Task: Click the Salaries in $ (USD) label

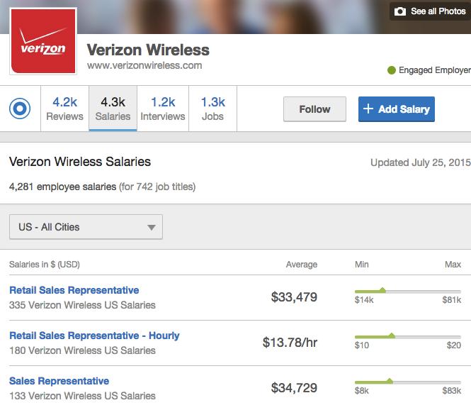Action: coord(45,265)
